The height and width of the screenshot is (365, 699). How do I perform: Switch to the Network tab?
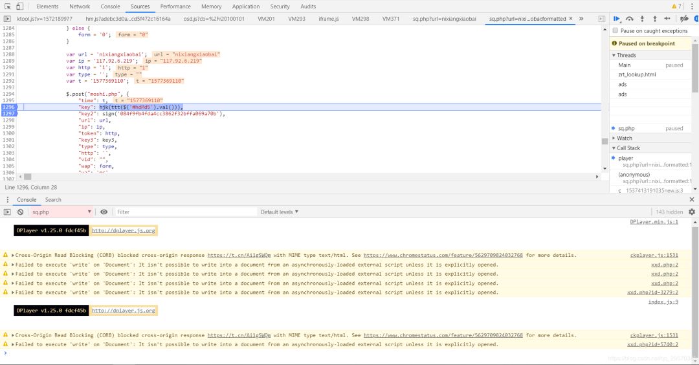(80, 6)
